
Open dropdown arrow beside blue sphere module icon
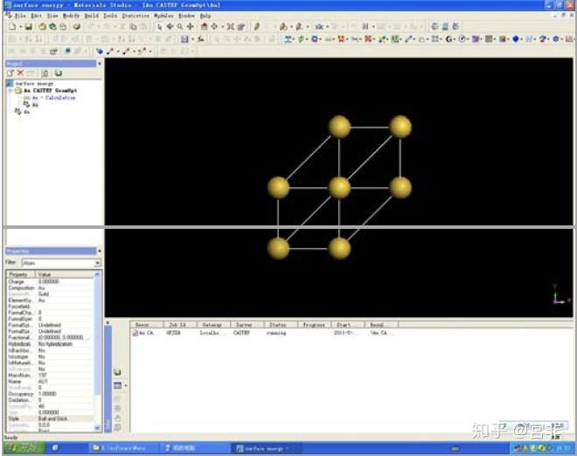tap(523, 38)
